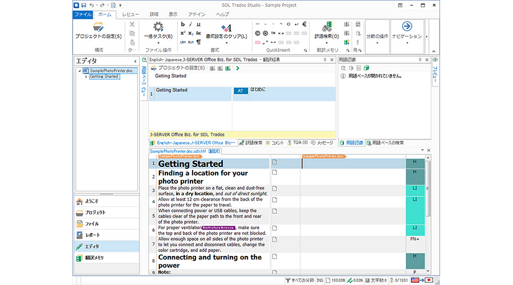Switch to コメント panel tab

coord(275,143)
